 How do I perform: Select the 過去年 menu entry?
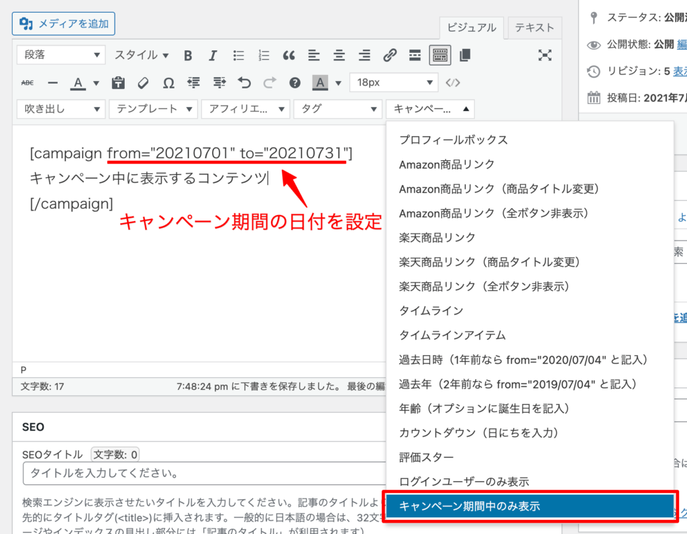530,385
